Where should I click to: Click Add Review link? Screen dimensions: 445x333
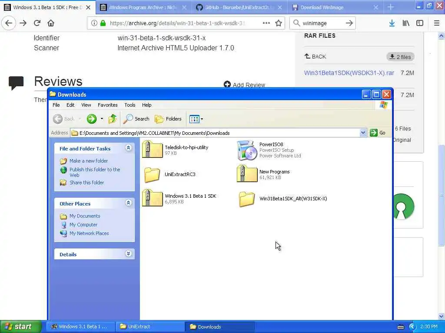coord(244,85)
